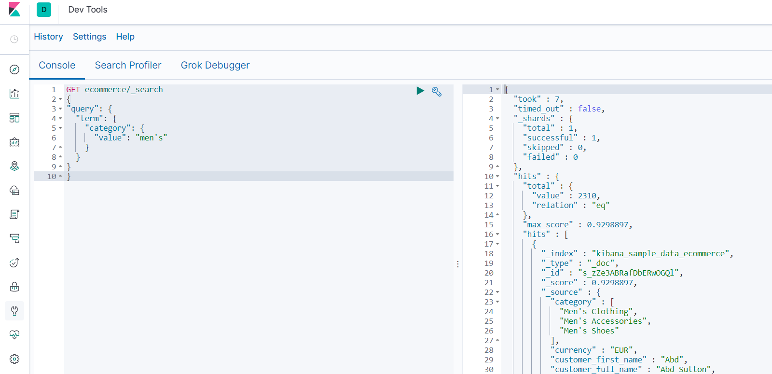Collapse "hits" block at output line 10
772x374 pixels.
pos(497,177)
